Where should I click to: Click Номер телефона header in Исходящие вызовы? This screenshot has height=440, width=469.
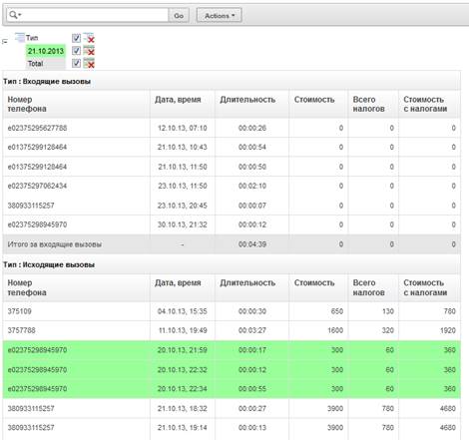coord(27,287)
